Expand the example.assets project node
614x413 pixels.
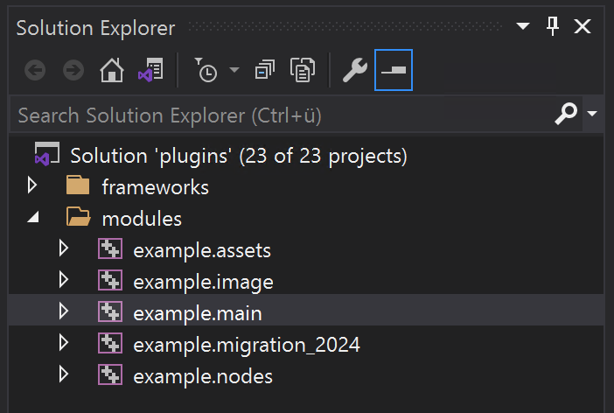pos(64,249)
